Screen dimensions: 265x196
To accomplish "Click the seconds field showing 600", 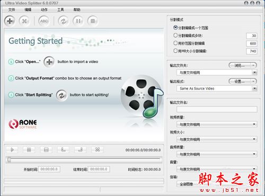I will tap(252, 43).
